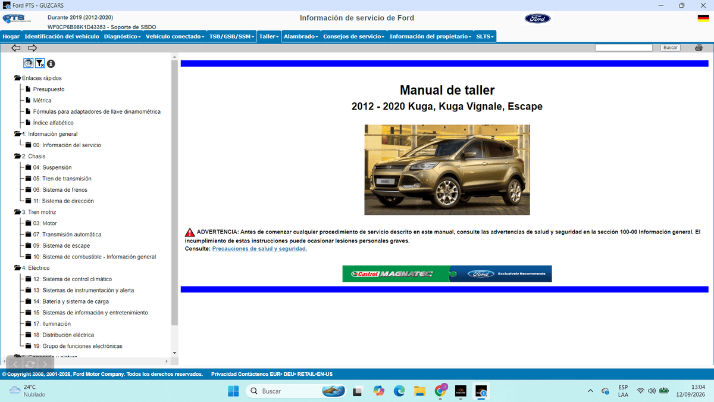Collapse the 3: Tren motriz folder
This screenshot has height=402, width=714.
pyautogui.click(x=18, y=212)
